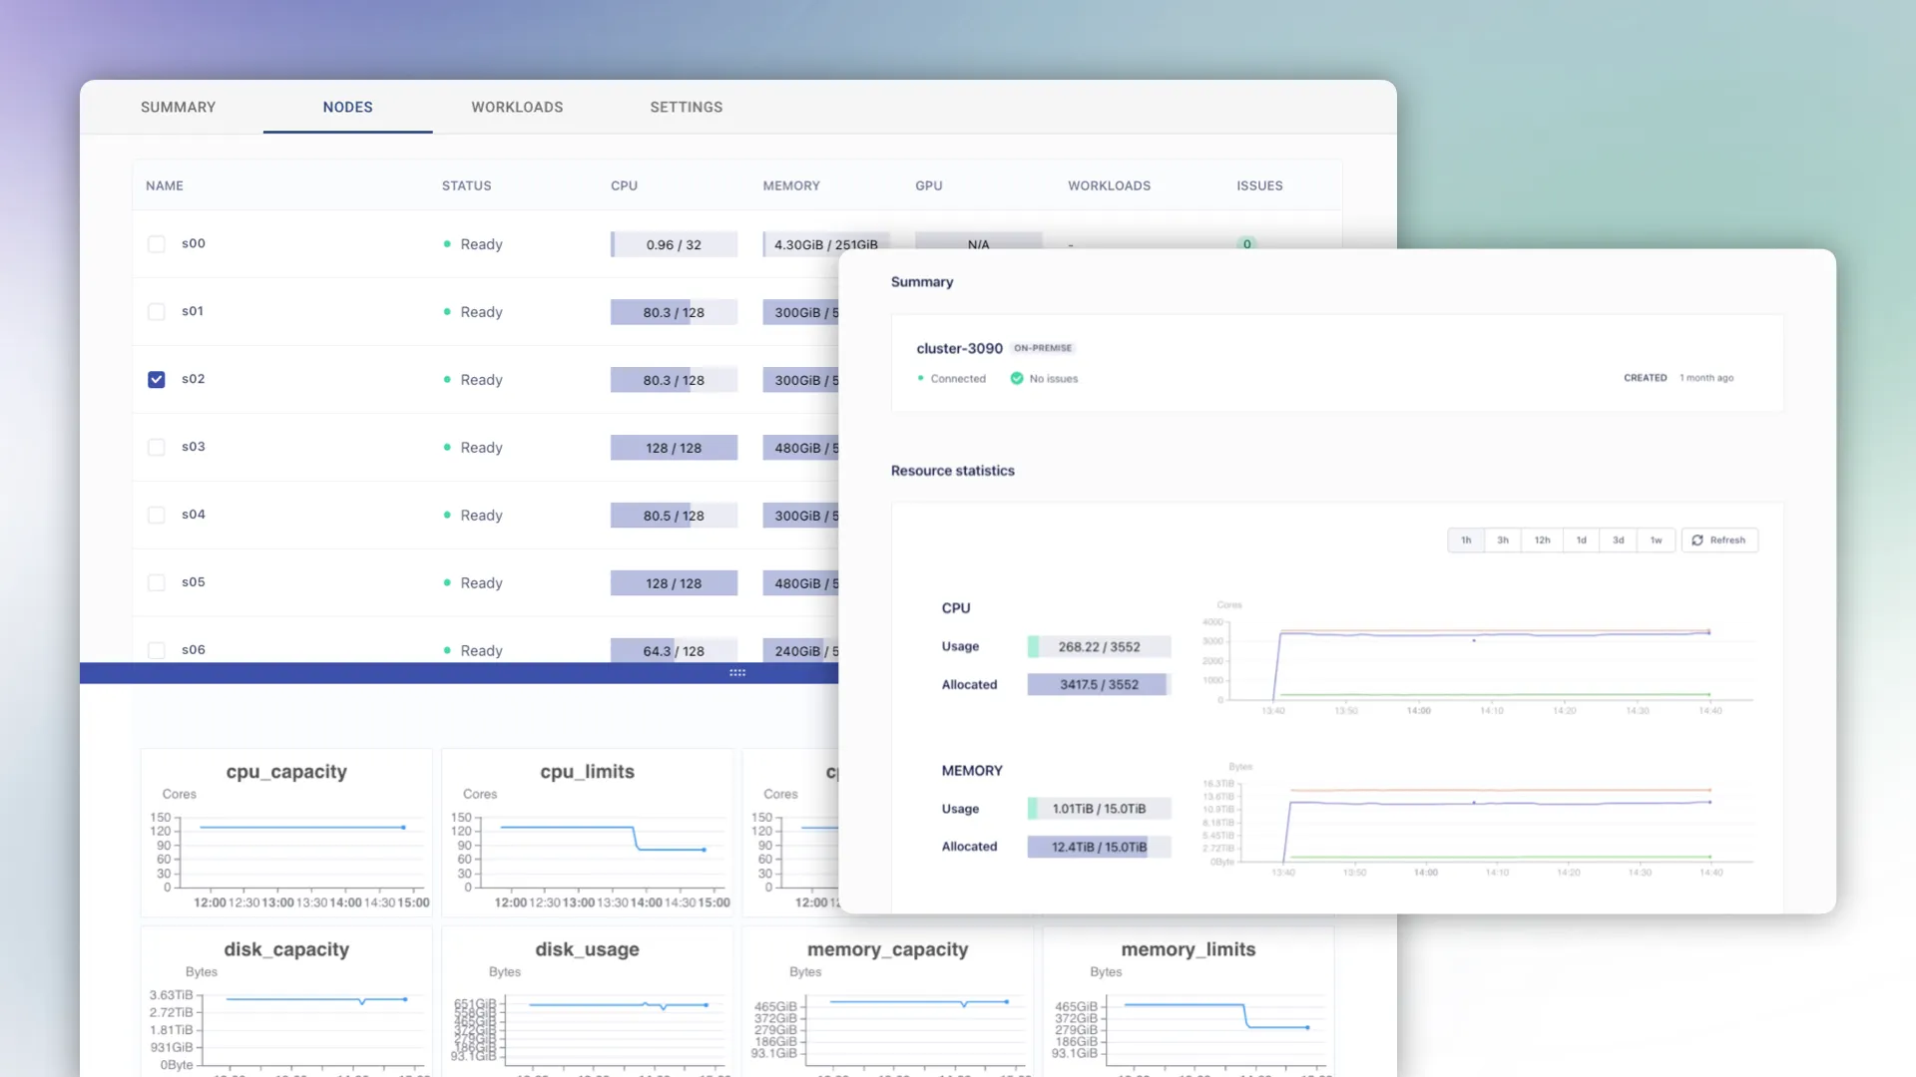This screenshot has width=1916, height=1077.
Task: Sort by the CPU column header
Action: point(624,186)
